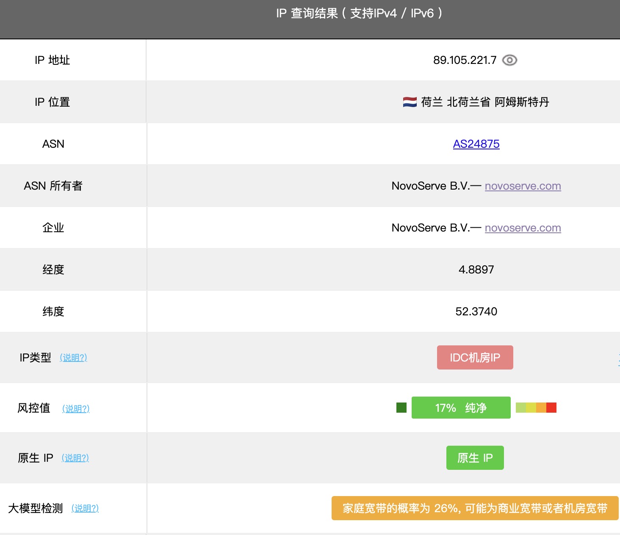This screenshot has height=535, width=620.
Task: Click the yellow risk scale swatch
Action: click(531, 408)
